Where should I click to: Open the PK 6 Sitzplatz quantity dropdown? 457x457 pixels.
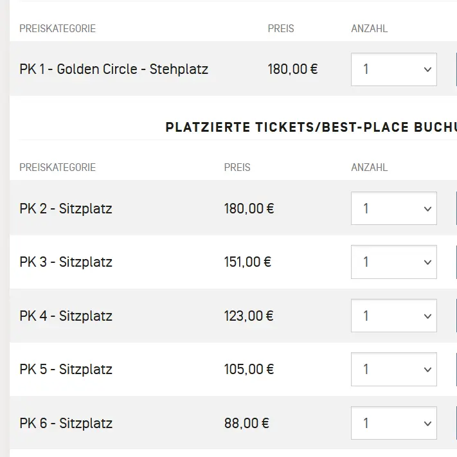pyautogui.click(x=393, y=423)
